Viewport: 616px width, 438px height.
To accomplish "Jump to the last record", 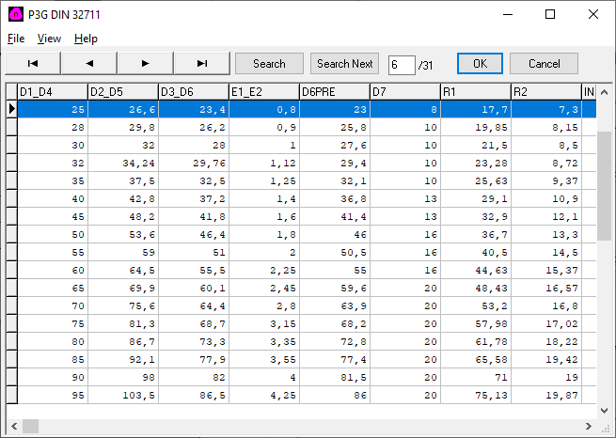I will (x=201, y=64).
